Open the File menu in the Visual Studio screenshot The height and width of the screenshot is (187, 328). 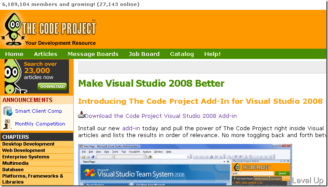click(x=84, y=152)
